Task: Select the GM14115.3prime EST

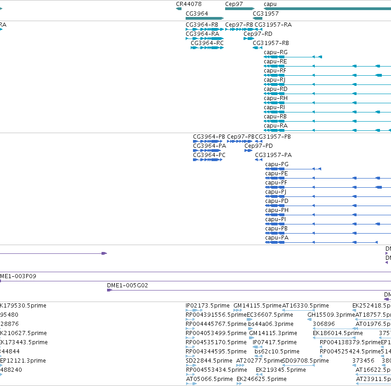Action: pos(273,334)
